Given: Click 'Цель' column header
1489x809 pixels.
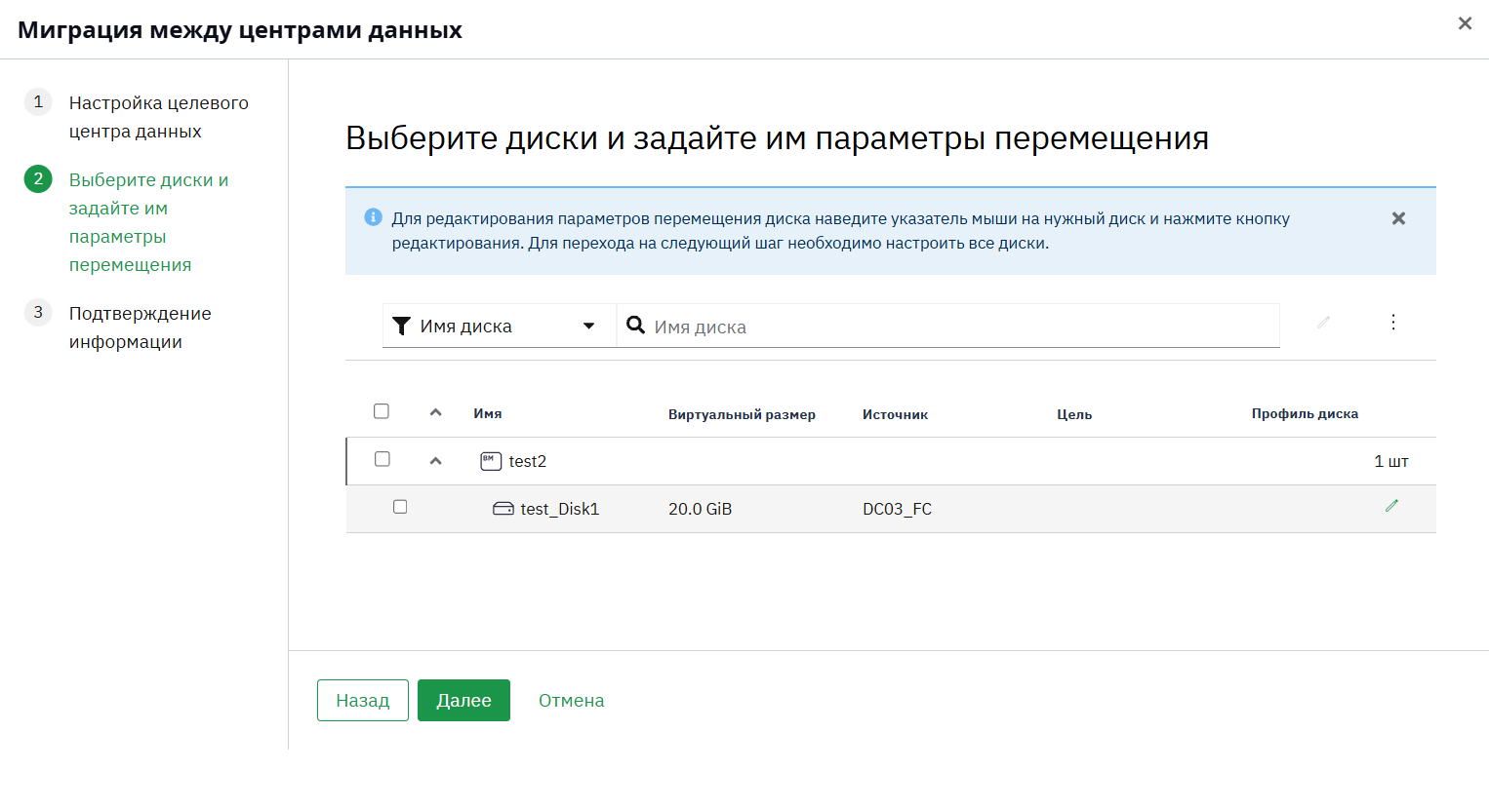Looking at the screenshot, I should tap(1074, 414).
